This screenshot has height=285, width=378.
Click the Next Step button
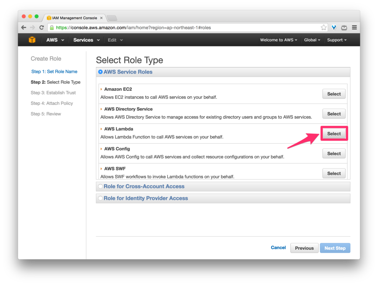click(x=335, y=248)
